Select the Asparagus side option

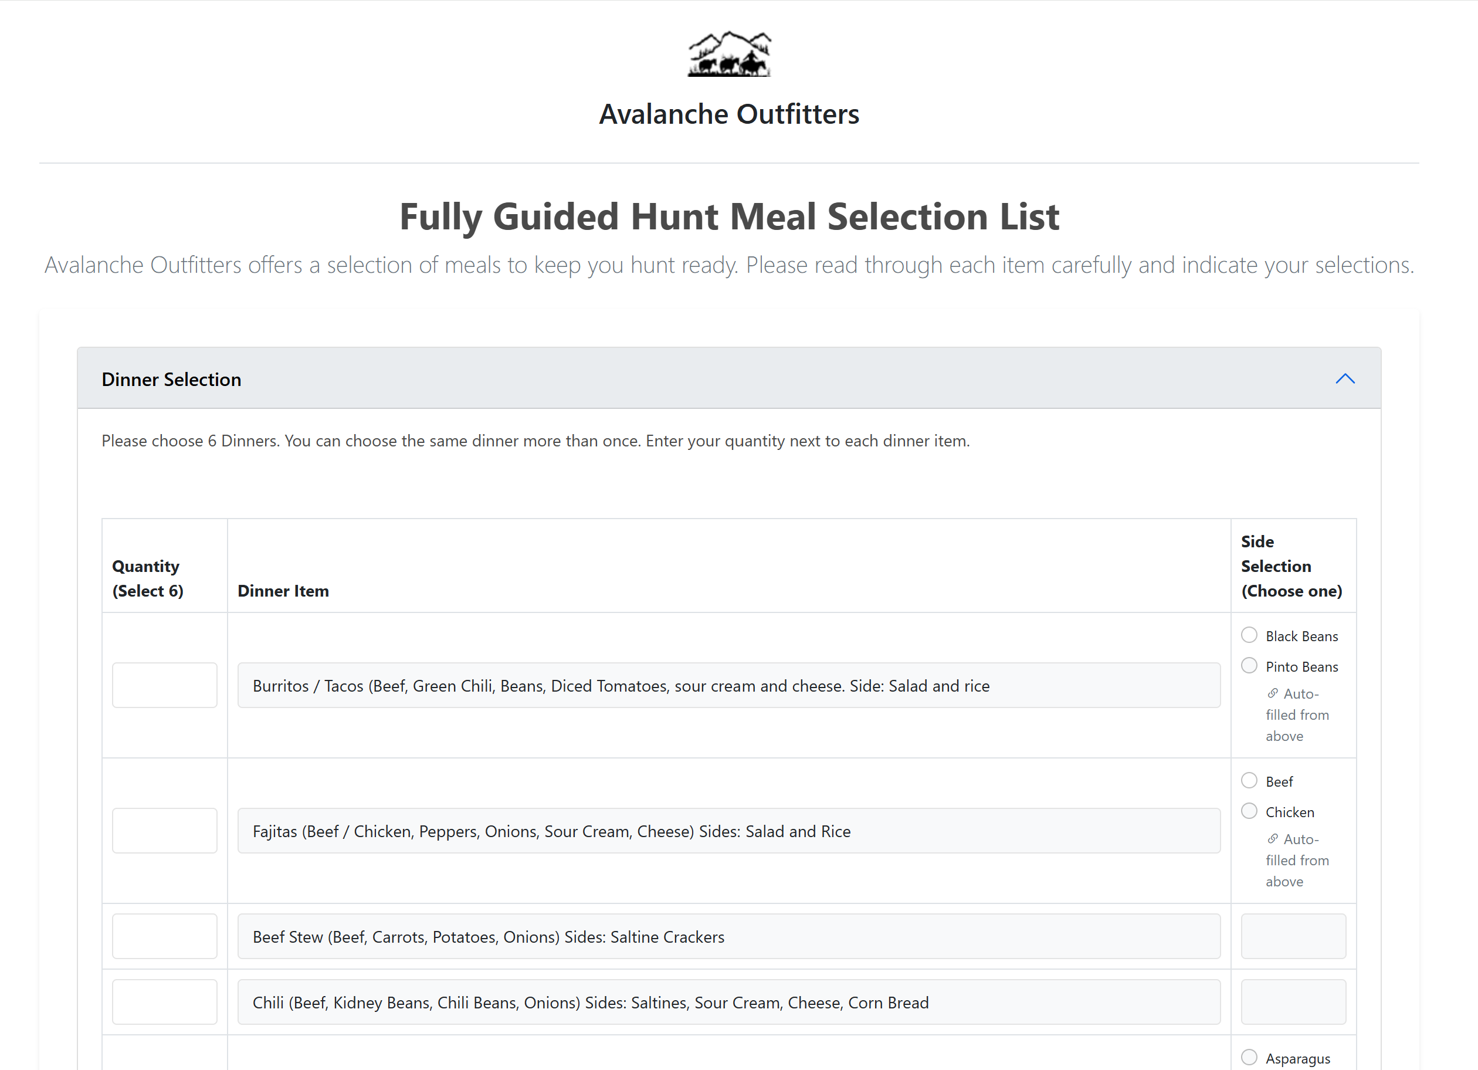click(1249, 1057)
